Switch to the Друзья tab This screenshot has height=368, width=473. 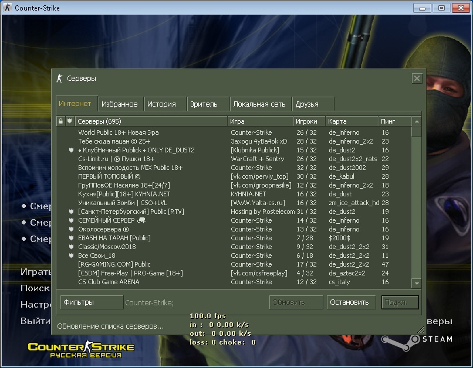(313, 104)
